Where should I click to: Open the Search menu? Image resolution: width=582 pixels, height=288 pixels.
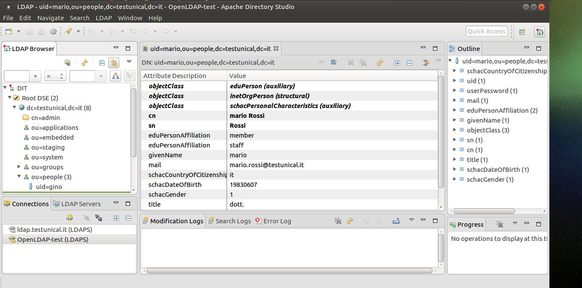coord(79,18)
